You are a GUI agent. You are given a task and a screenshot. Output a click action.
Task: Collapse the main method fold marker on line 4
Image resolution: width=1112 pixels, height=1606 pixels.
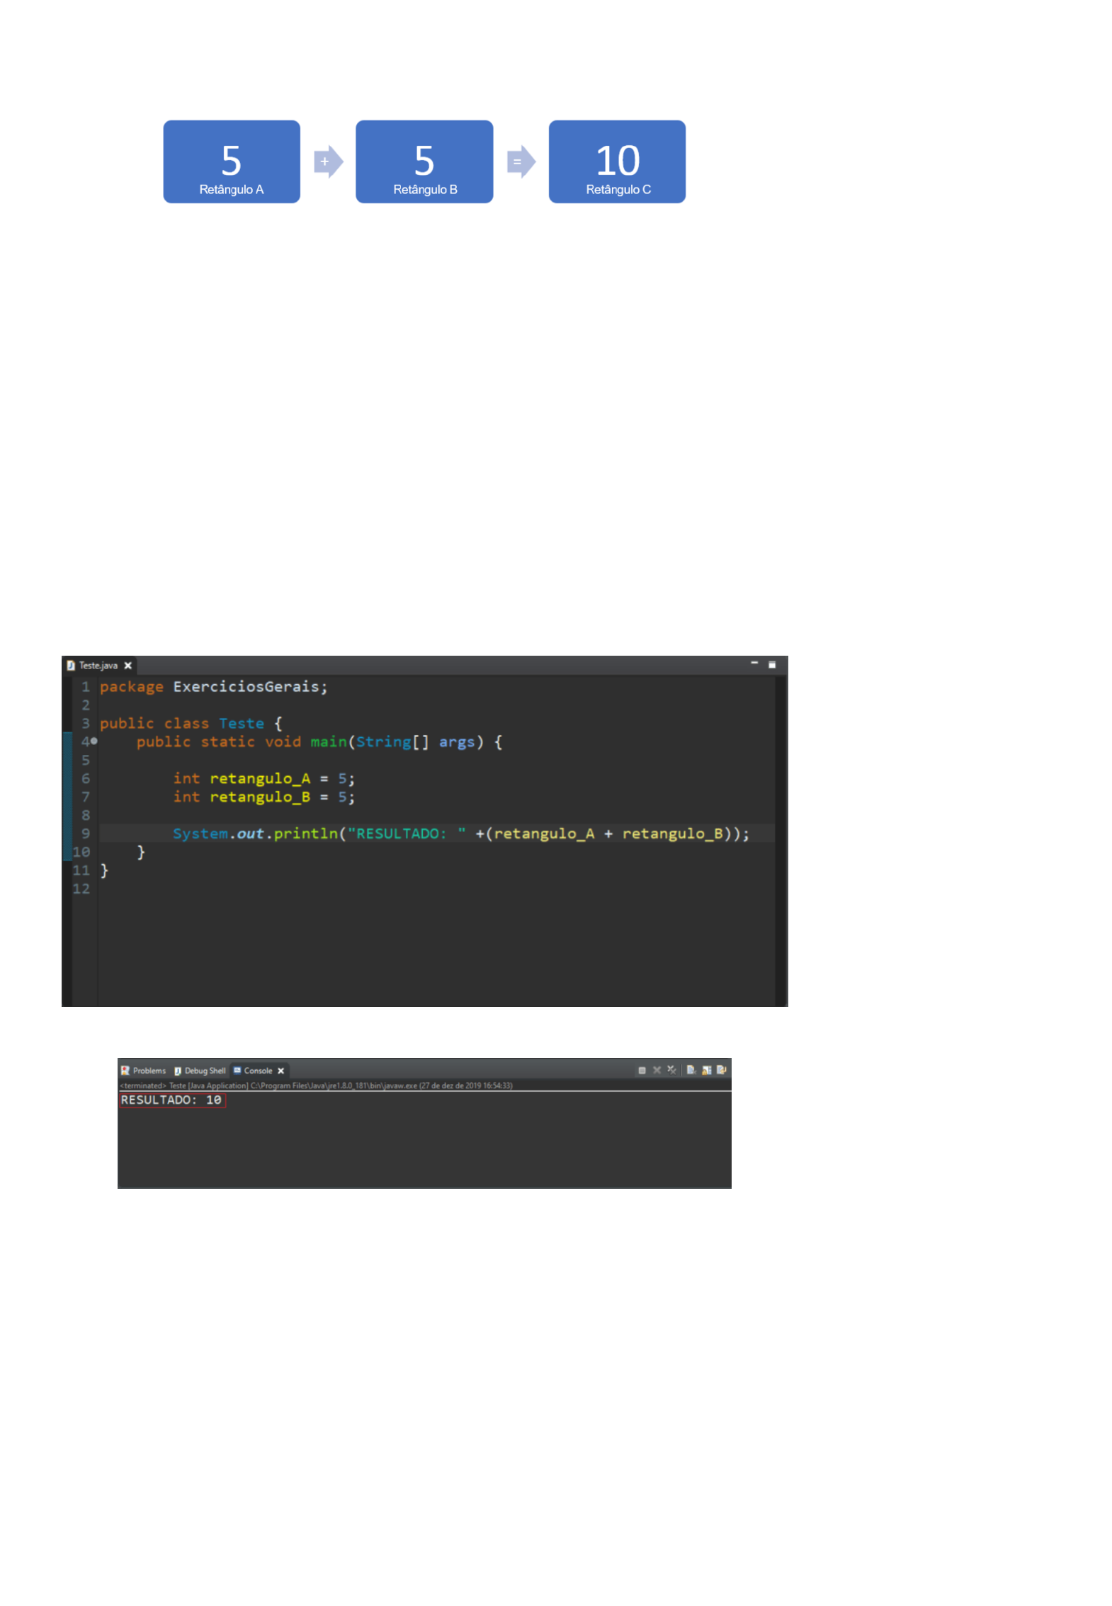[x=93, y=741]
